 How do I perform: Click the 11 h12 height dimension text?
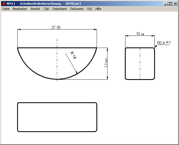tap(106, 65)
